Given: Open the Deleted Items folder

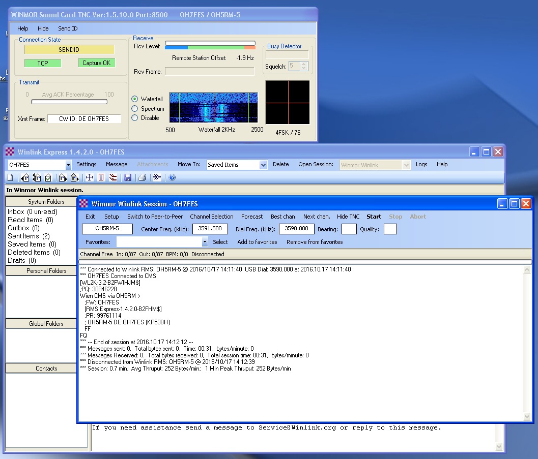Looking at the screenshot, I should tap(34, 253).
